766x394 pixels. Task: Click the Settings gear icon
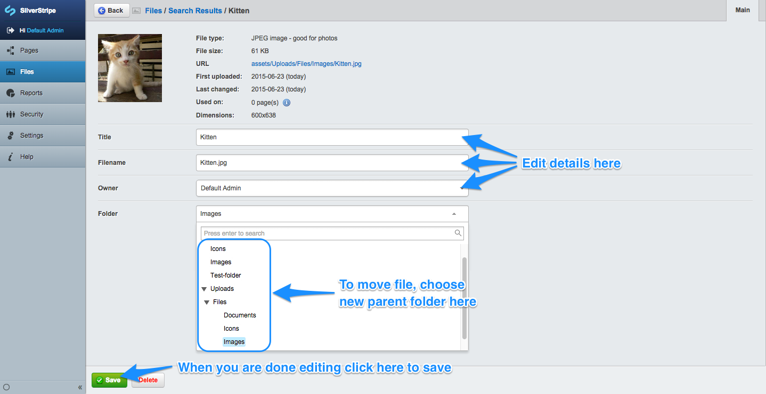tap(10, 136)
